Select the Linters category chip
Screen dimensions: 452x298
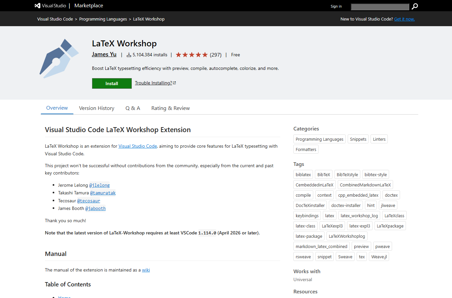point(379,139)
